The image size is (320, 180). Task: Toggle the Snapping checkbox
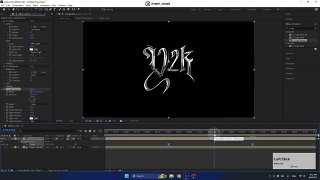click(103, 9)
